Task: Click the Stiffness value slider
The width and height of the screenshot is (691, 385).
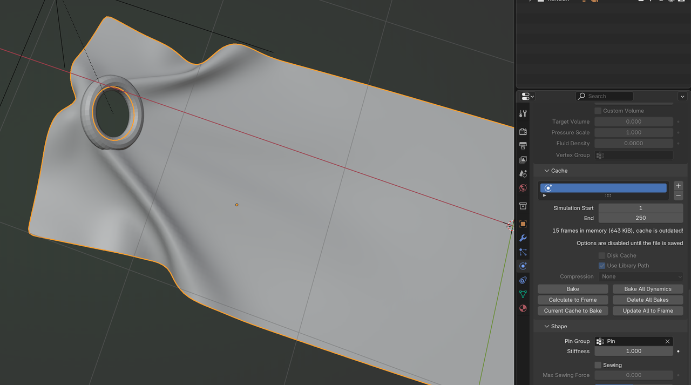Action: 633,351
